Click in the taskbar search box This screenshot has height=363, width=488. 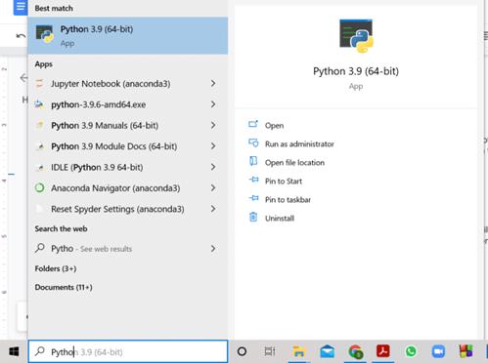[128, 351]
